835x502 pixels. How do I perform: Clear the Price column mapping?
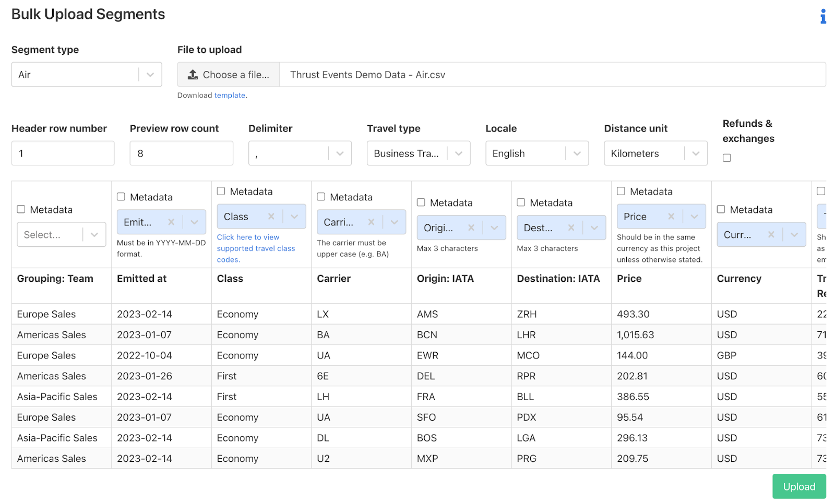(671, 217)
